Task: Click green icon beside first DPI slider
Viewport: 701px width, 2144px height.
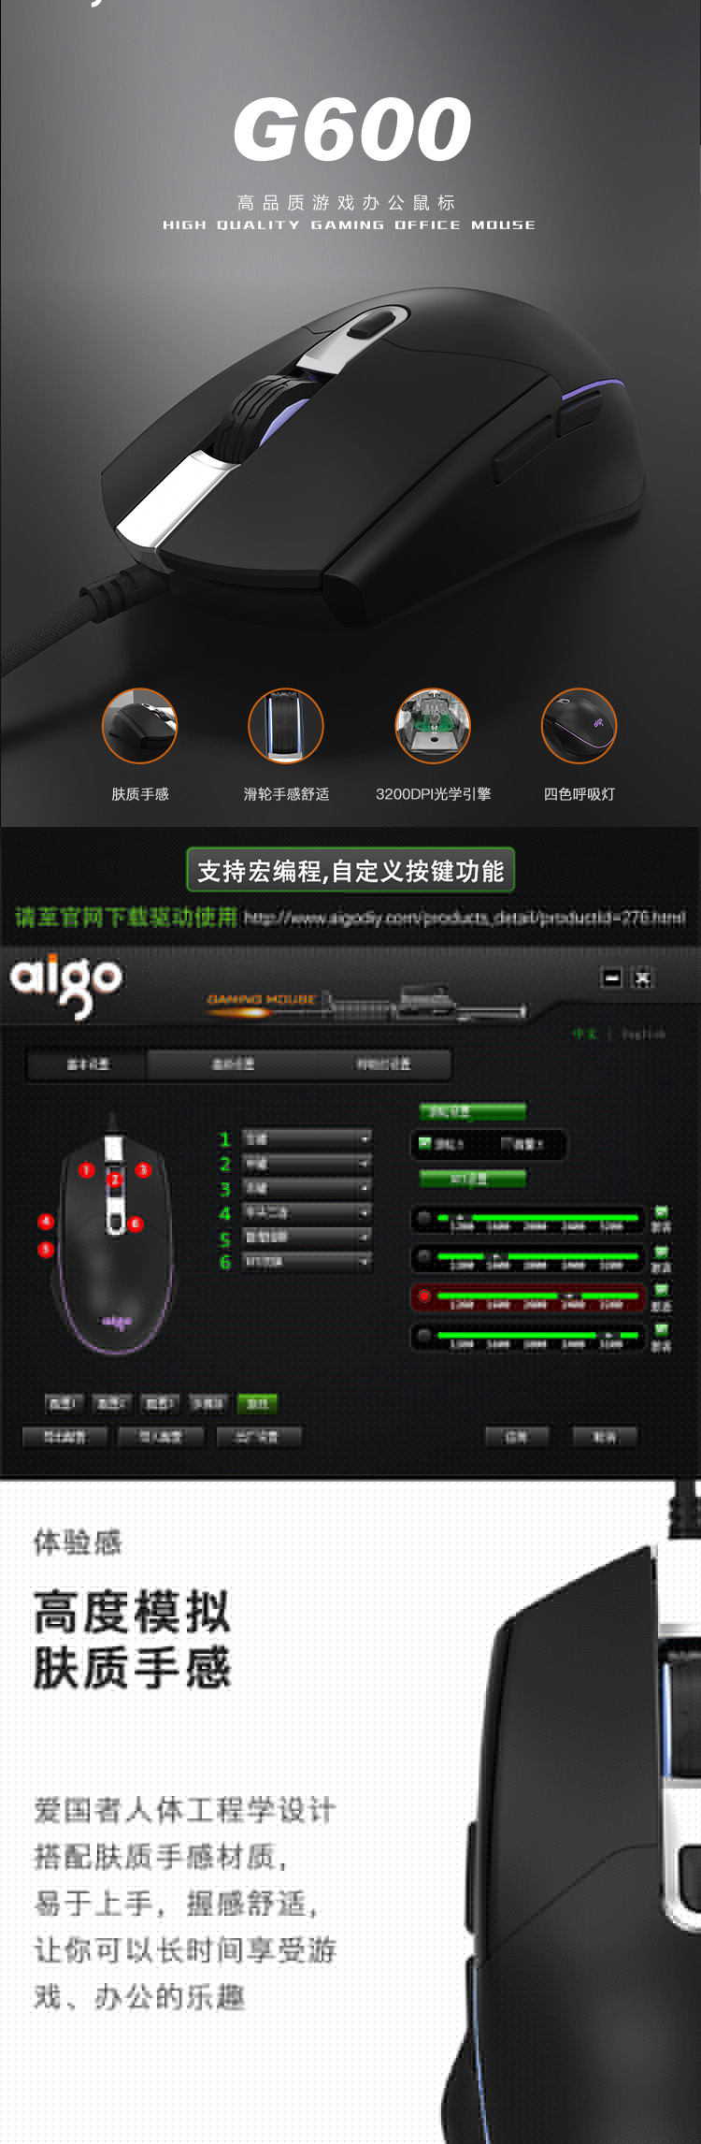Action: pyautogui.click(x=661, y=1212)
